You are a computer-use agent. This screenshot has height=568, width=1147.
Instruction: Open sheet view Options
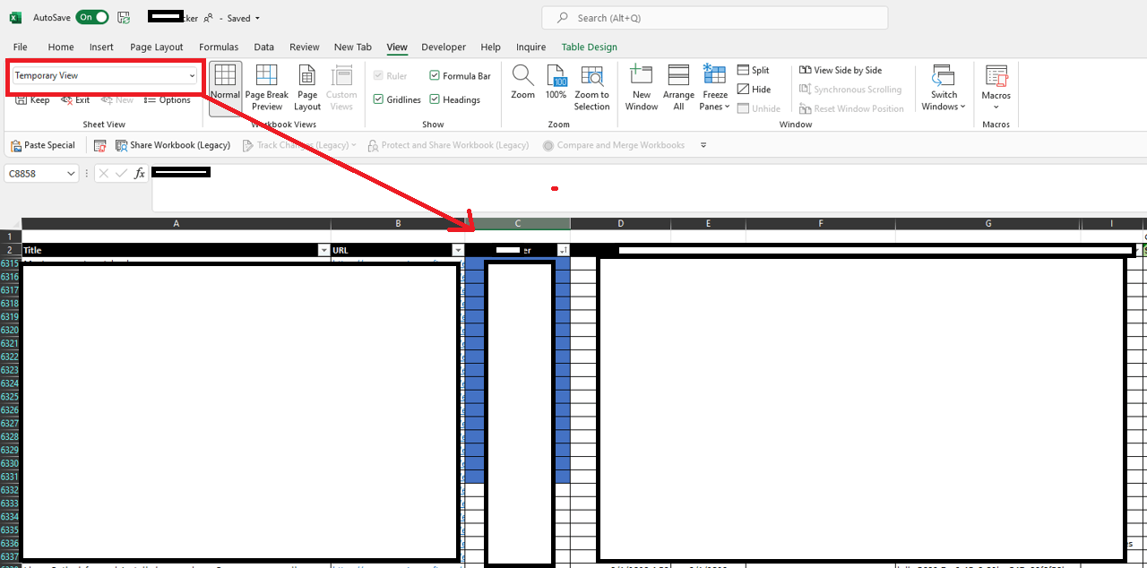click(168, 100)
